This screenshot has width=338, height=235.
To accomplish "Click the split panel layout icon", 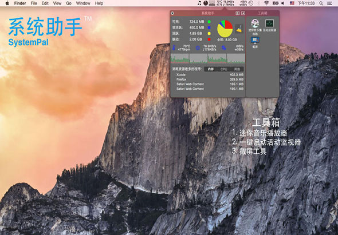I will 238,13.
